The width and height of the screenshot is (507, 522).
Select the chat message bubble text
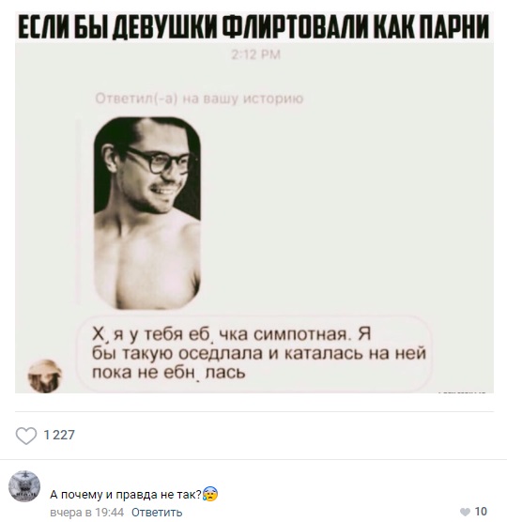(258, 353)
